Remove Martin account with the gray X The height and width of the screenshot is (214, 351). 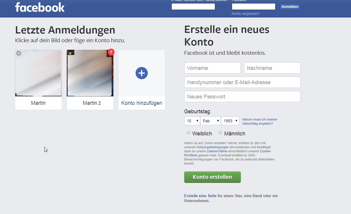click(19, 53)
